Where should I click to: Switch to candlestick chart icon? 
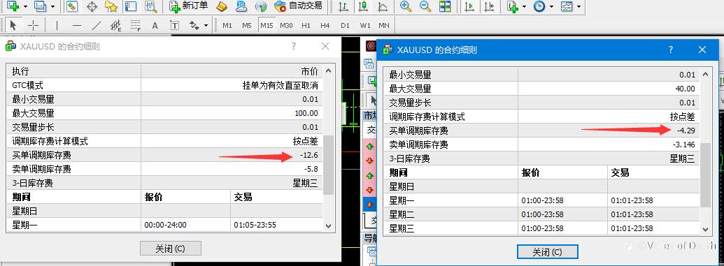point(363,6)
